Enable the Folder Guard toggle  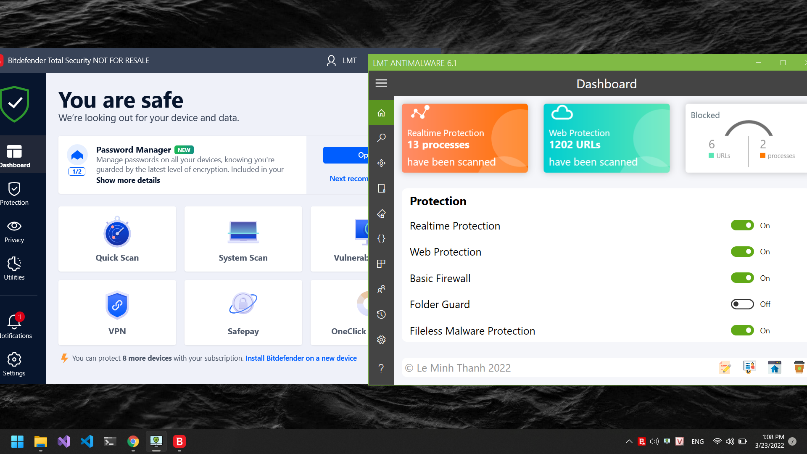[742, 304]
